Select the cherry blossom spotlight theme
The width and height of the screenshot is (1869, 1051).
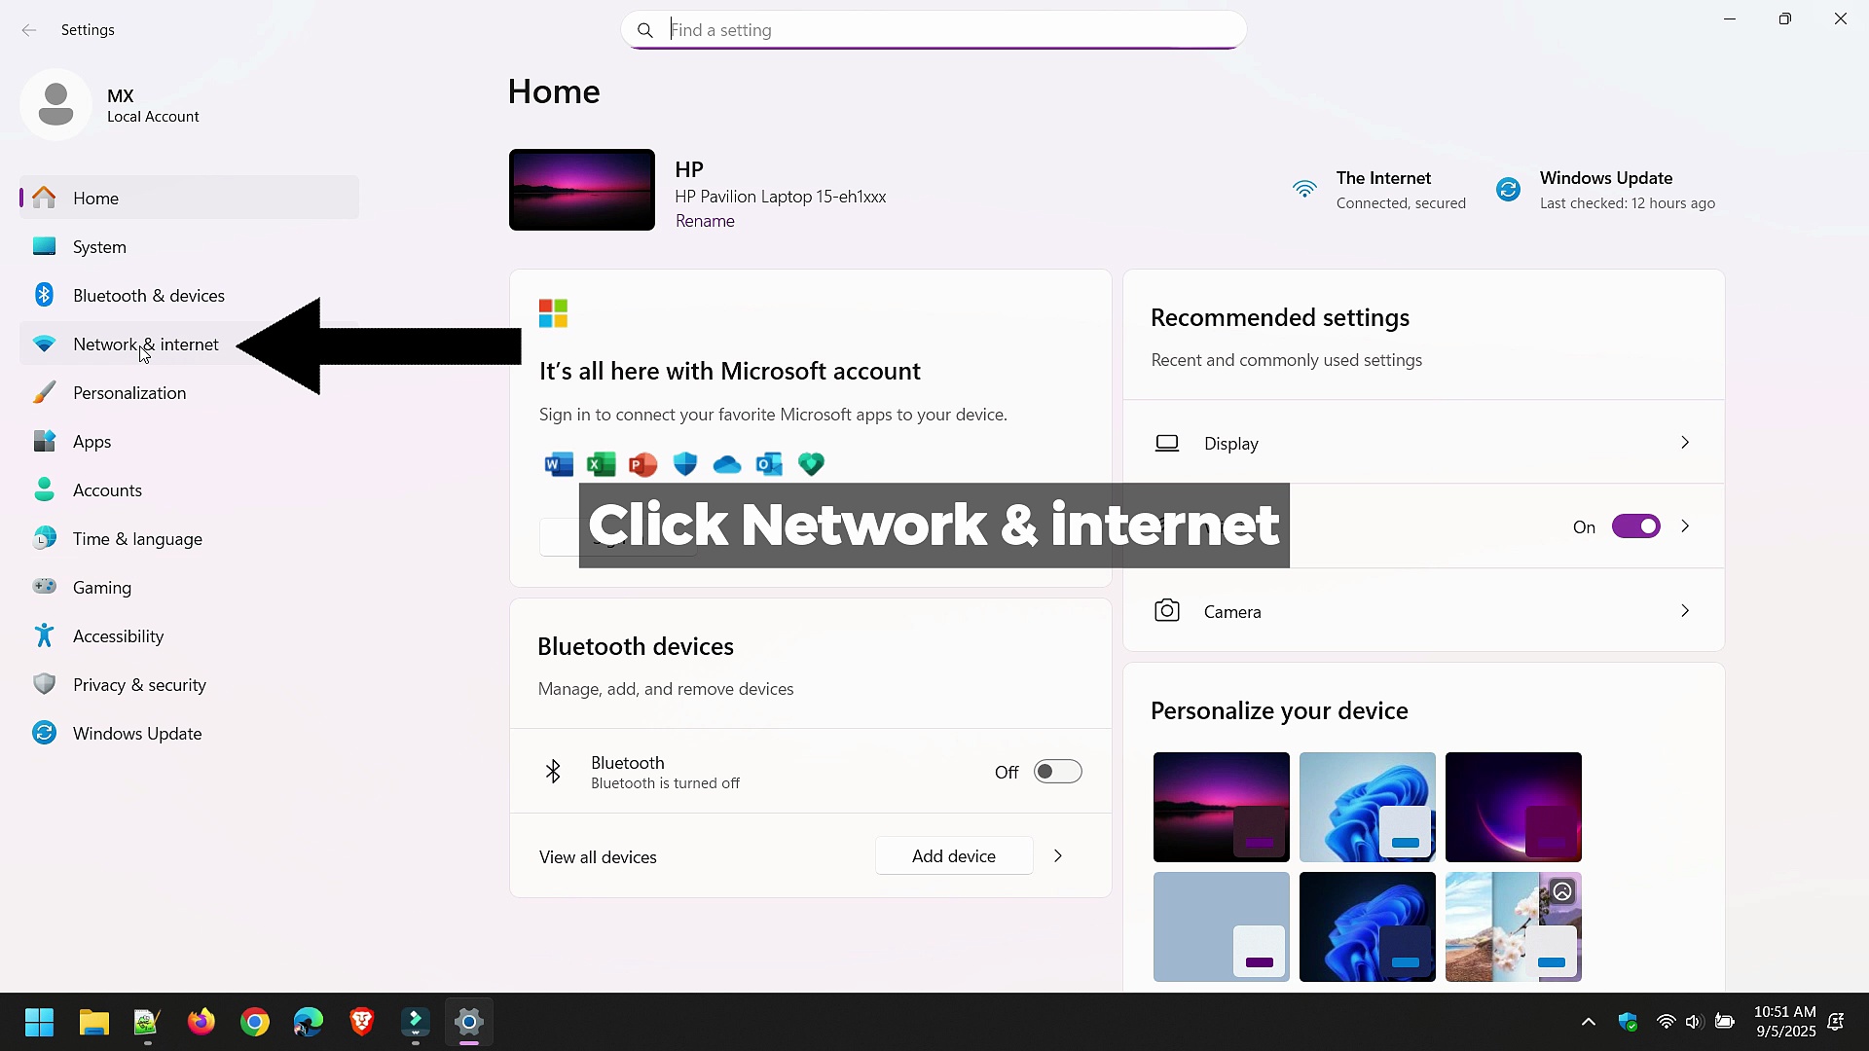[1513, 926]
